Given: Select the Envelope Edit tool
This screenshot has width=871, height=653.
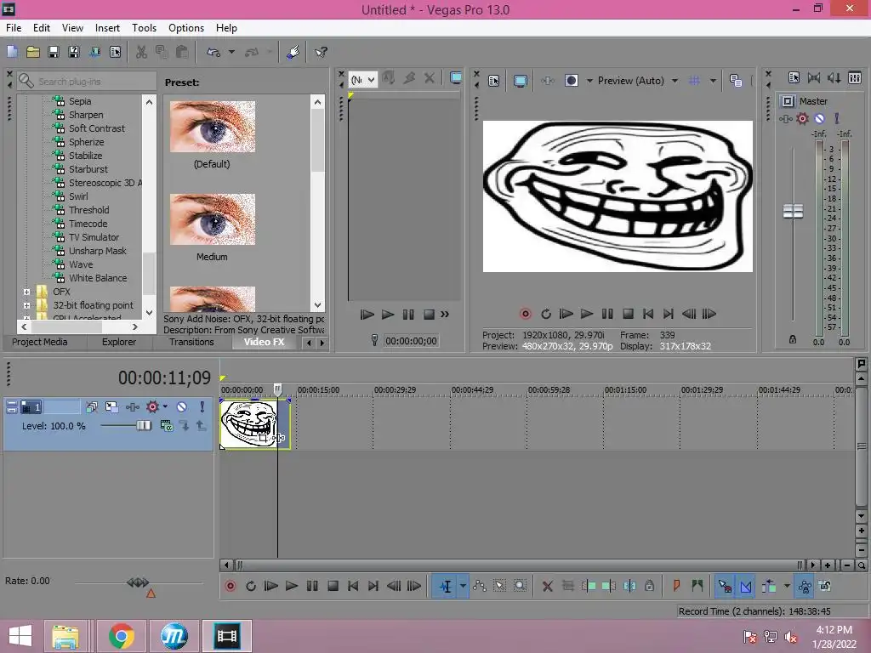Looking at the screenshot, I should (480, 587).
